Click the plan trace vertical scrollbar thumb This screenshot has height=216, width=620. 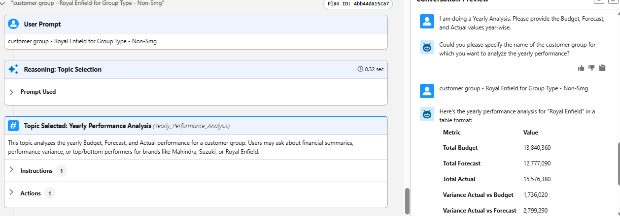coord(407,198)
